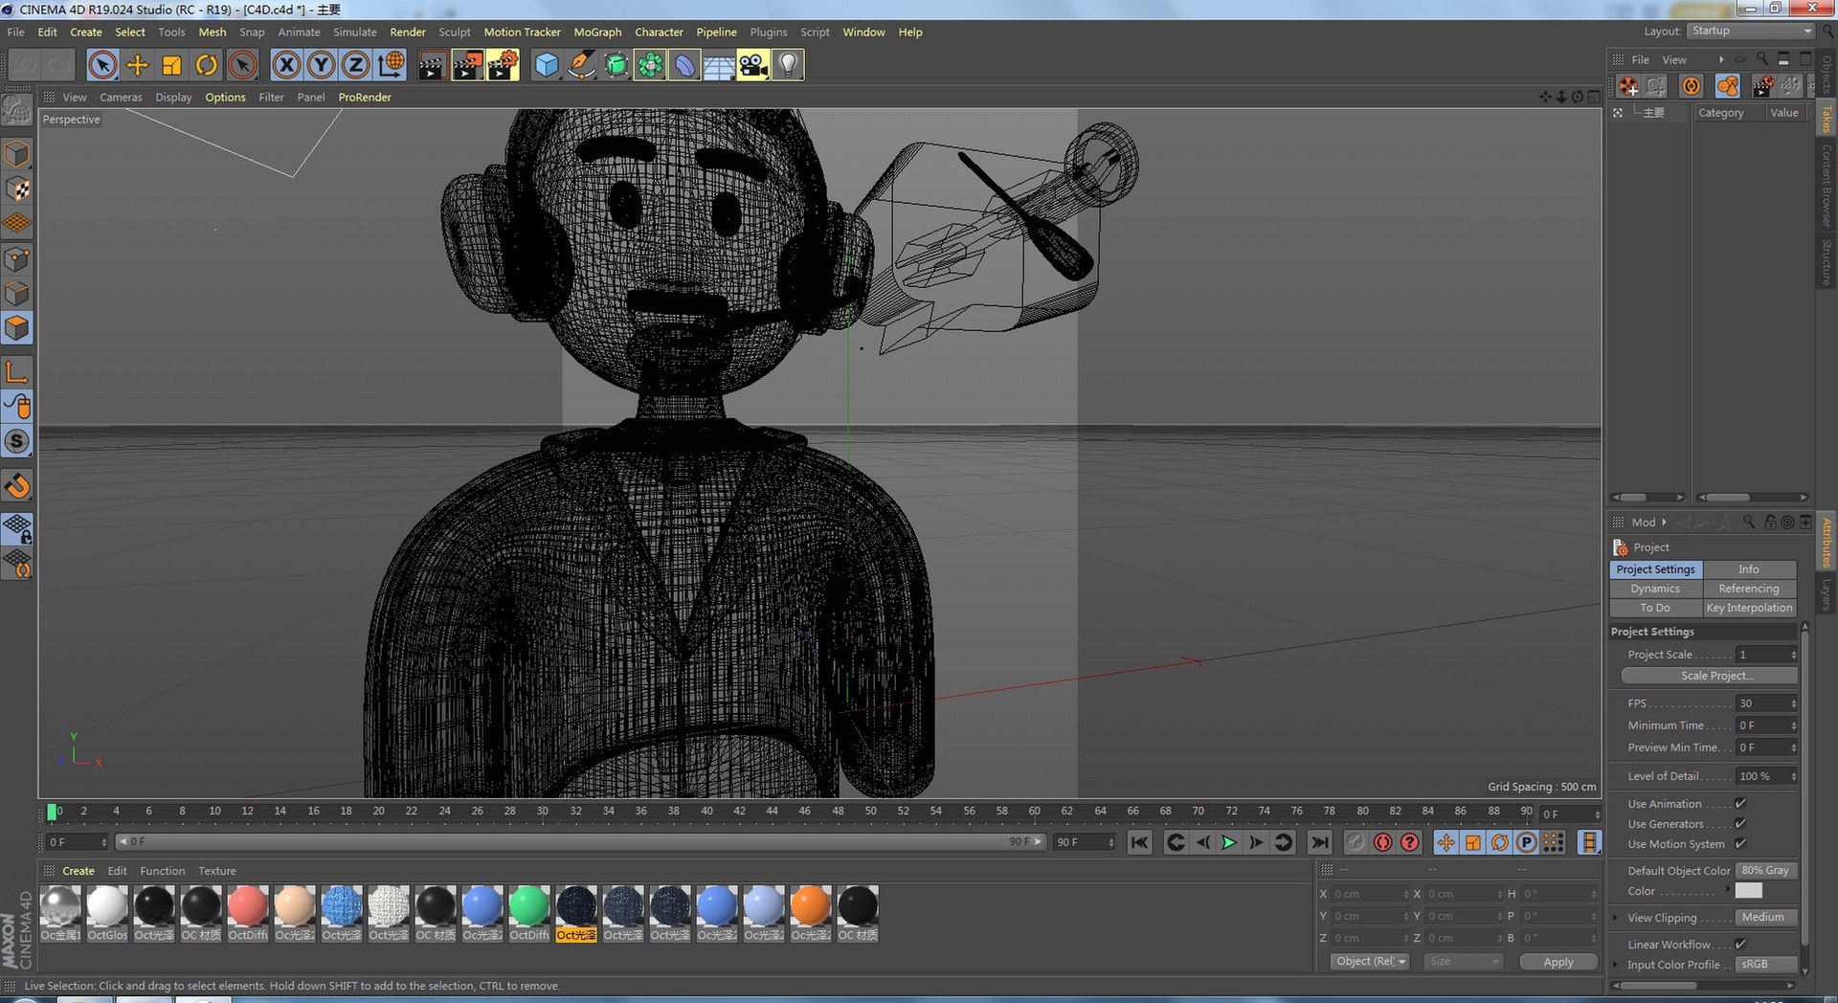
Task: Open the Simulate menu
Action: click(355, 32)
